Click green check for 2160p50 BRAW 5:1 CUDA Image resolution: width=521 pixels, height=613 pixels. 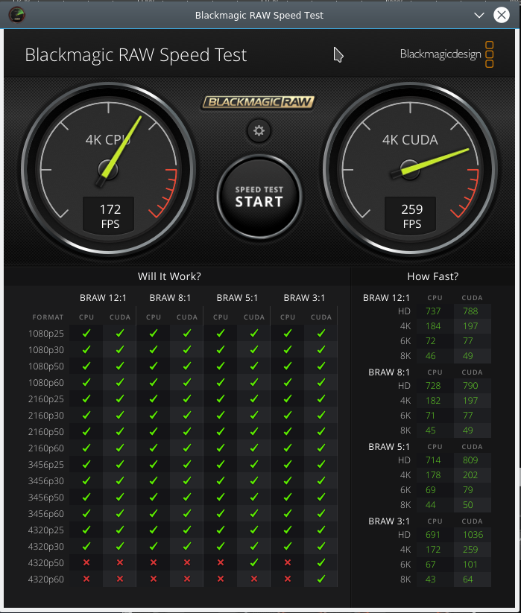(254, 431)
